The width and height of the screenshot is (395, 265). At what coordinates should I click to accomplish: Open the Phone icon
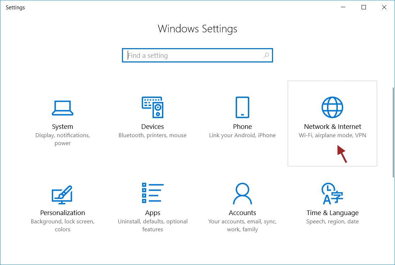tap(242, 107)
